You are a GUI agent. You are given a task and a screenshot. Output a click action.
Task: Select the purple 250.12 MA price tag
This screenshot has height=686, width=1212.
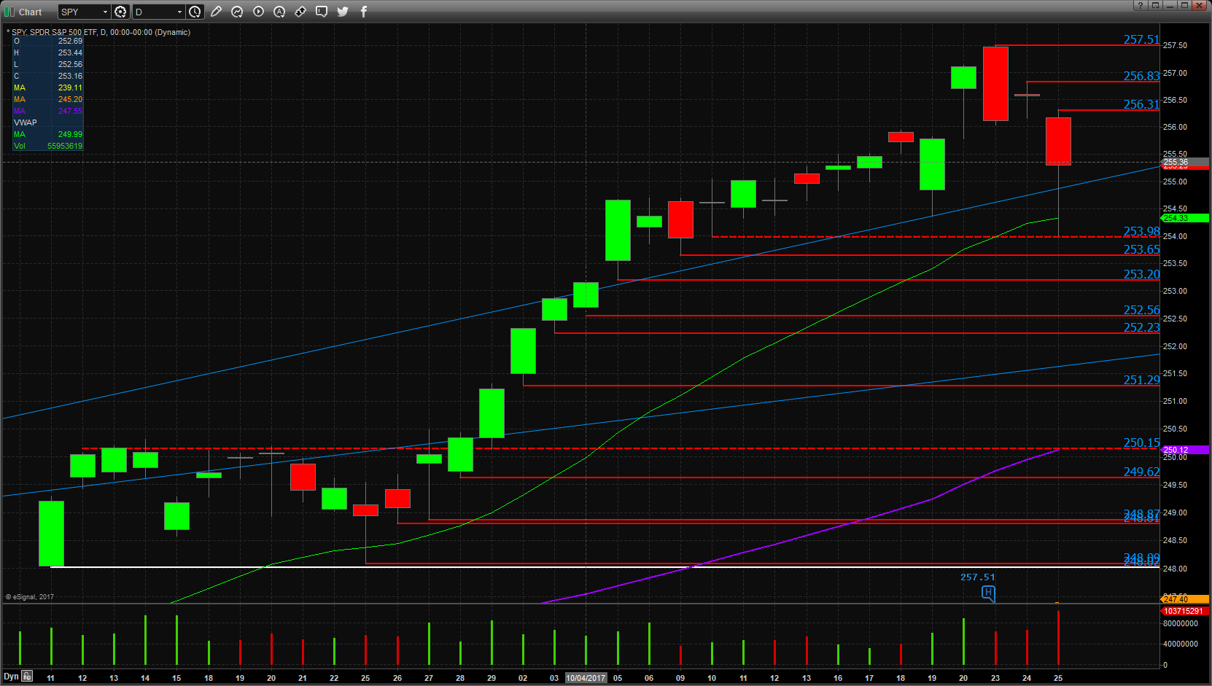tap(1184, 450)
